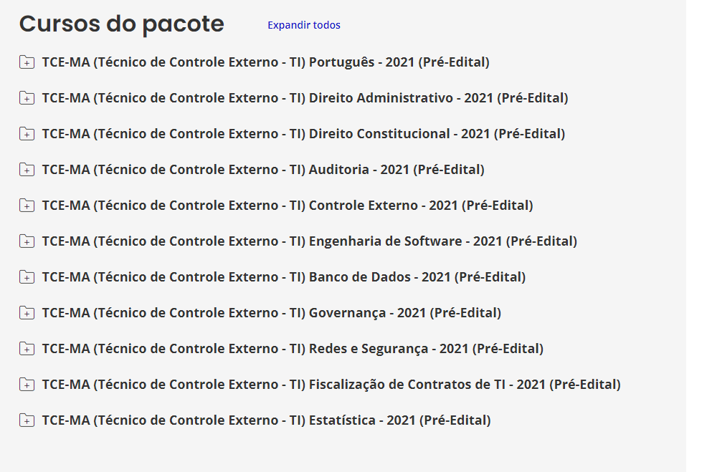Open the Direito Constitucional - 2021 course title
This screenshot has width=717, height=472.
pos(303,134)
